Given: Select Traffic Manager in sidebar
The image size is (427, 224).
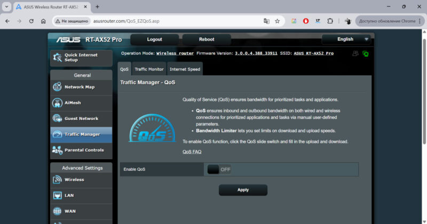Looking at the screenshot, I should coord(81,134).
